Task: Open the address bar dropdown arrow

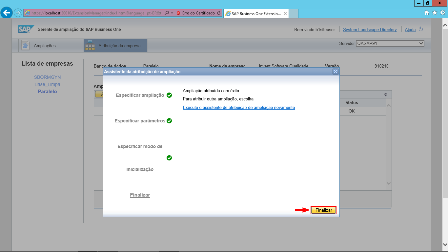Action: point(172,13)
